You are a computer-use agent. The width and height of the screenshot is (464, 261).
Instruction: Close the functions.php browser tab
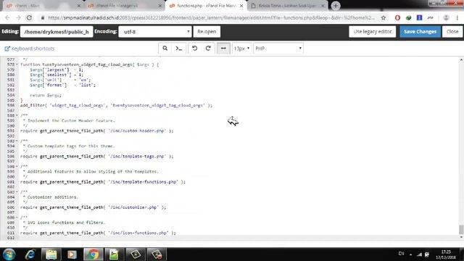click(x=241, y=6)
